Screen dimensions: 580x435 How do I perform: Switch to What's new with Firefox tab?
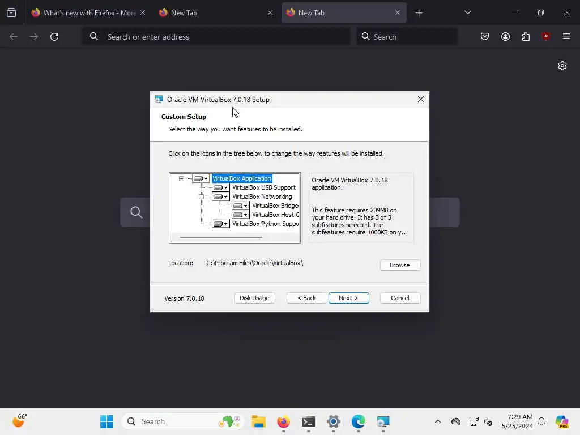click(x=89, y=13)
